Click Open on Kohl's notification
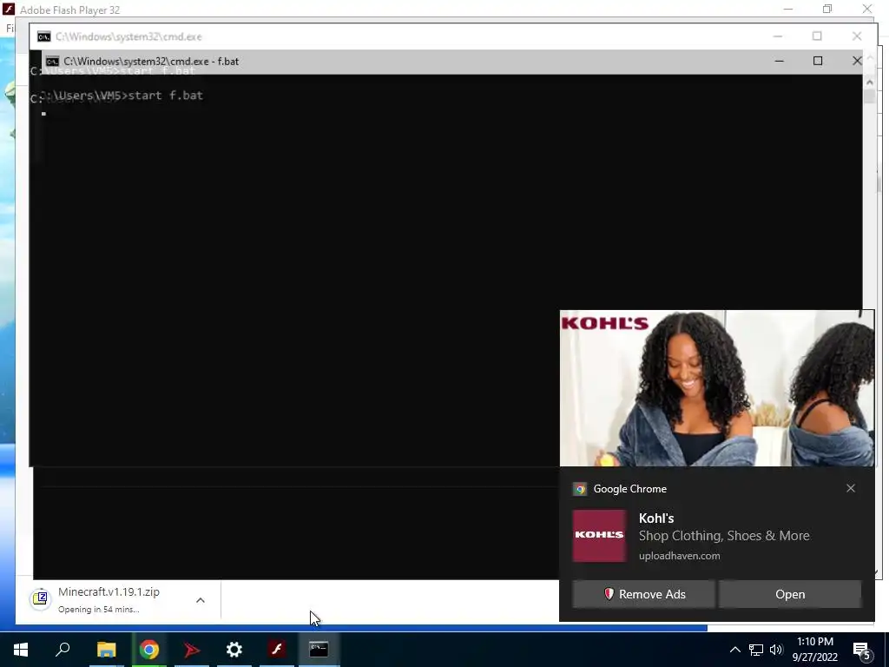 [x=790, y=594]
